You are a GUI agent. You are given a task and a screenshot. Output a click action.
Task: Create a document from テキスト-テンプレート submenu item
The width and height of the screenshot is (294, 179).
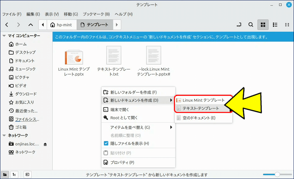[203, 108]
